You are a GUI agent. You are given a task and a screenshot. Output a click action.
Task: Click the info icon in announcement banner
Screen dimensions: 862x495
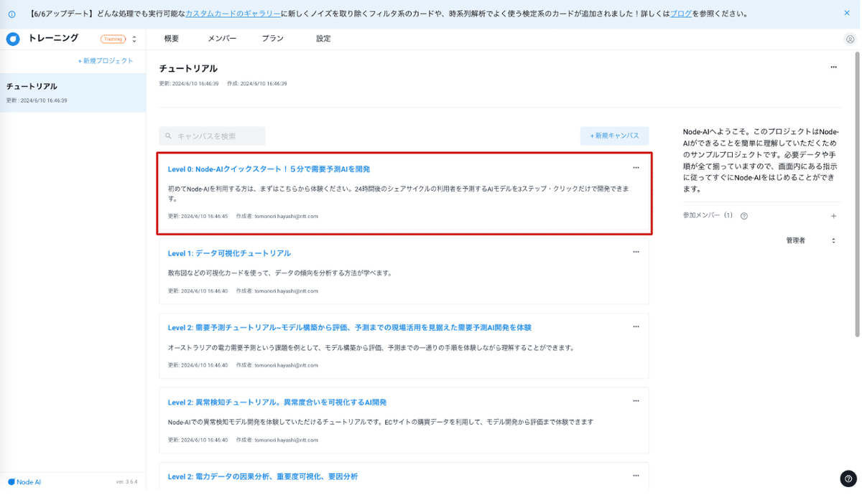point(11,14)
